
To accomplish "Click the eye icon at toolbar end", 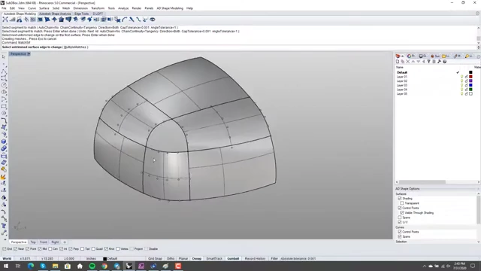I will pos(152,20).
